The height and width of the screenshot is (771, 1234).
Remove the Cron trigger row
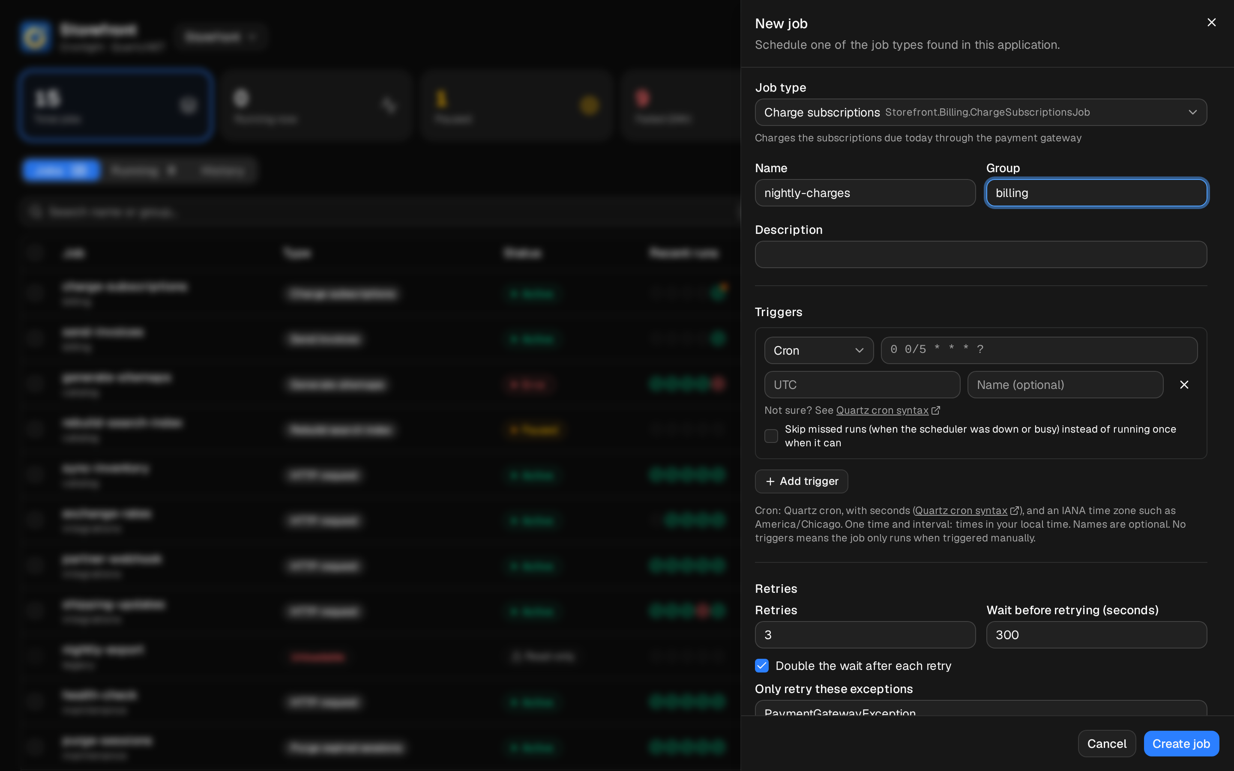(1184, 385)
